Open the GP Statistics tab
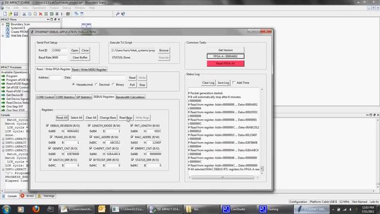Screen dimensions: 380x214 84,97
